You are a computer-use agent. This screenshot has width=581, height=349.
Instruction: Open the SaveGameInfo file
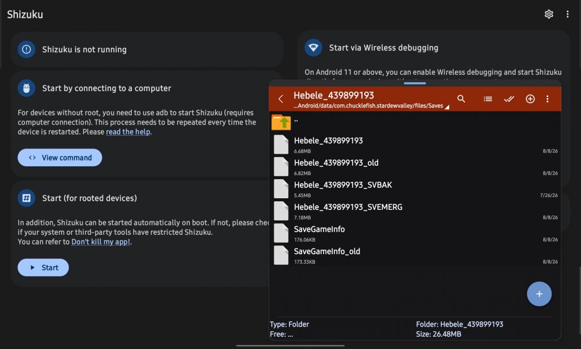415,233
